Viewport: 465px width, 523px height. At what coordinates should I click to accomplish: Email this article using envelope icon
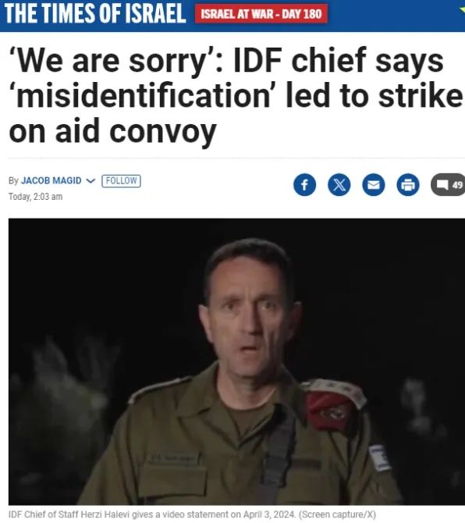click(374, 184)
